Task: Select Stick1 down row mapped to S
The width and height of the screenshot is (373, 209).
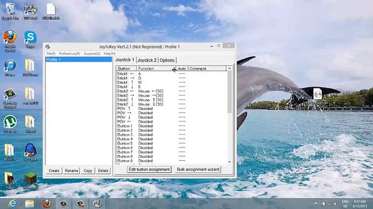Action: click(171, 87)
